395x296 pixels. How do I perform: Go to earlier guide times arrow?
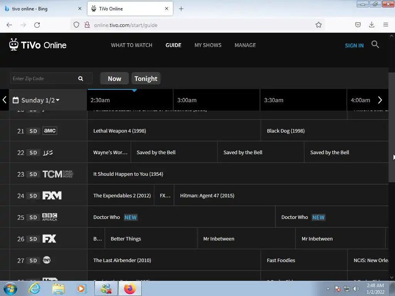[x=4, y=100]
